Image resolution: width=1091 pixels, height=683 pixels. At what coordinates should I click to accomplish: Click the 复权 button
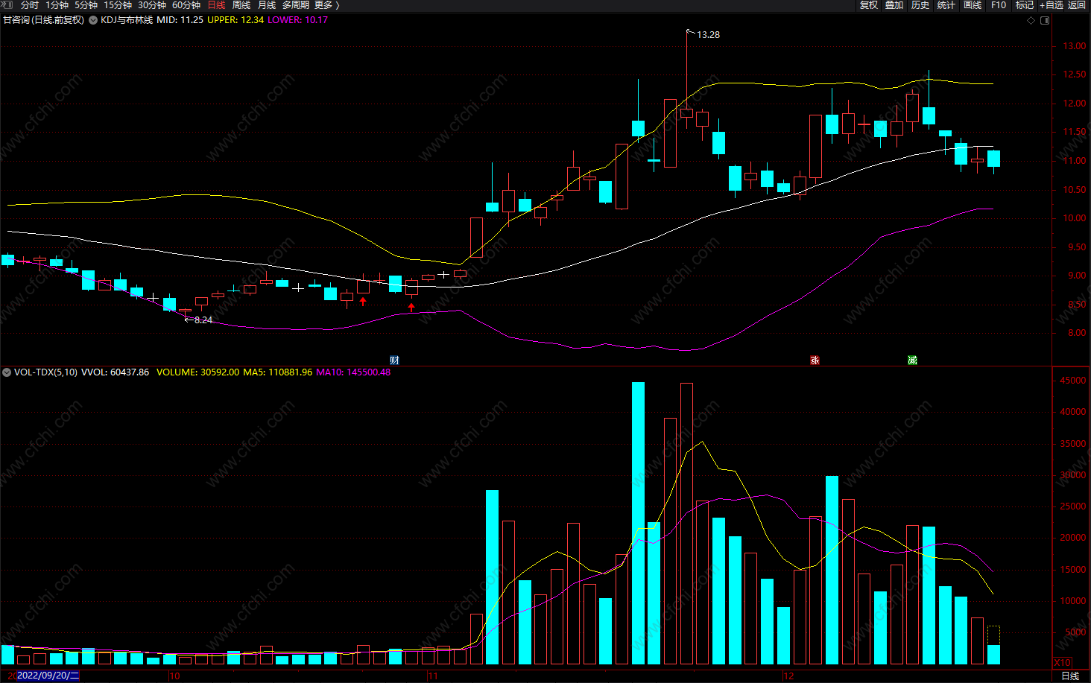point(869,5)
